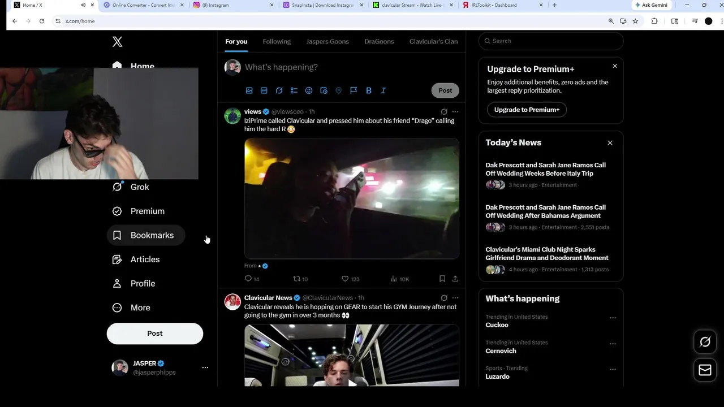This screenshot has width=724, height=407.
Task: Toggle bold formatting in composer
Action: click(369, 90)
